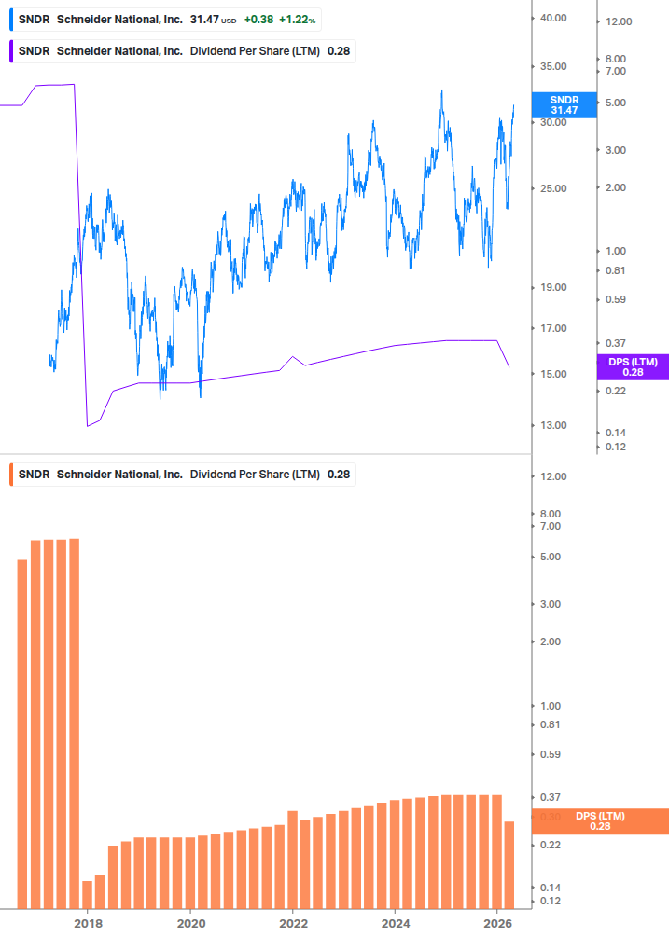Click the blue color bar of SNDR legend
669x937 pixels.
click(11, 20)
